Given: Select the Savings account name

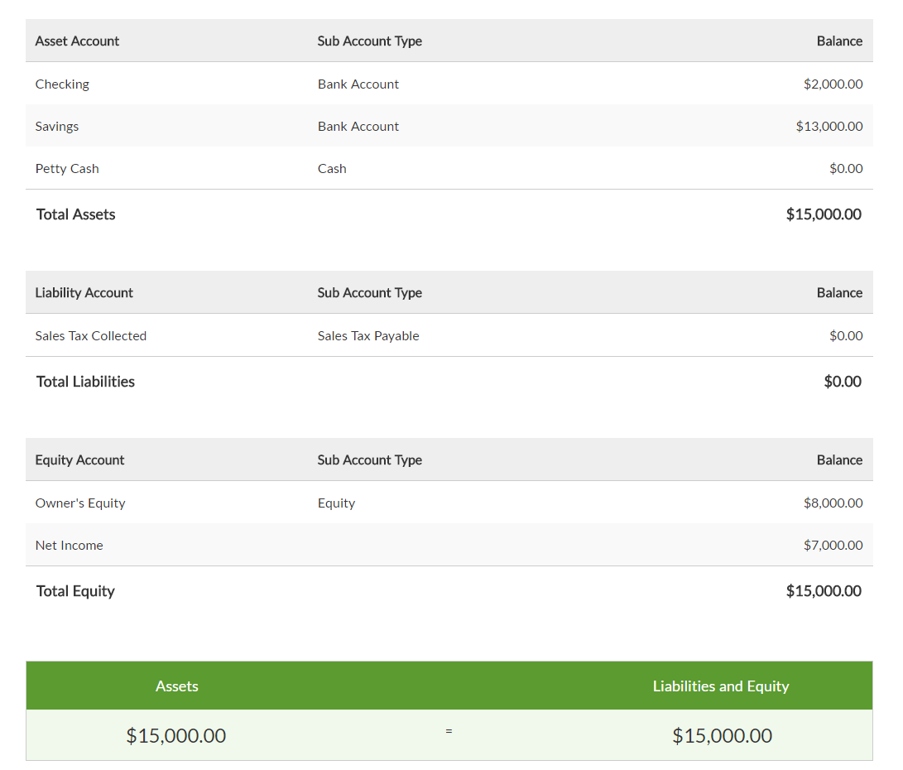Looking at the screenshot, I should (57, 127).
